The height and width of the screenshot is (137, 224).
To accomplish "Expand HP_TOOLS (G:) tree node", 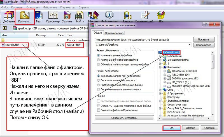I will pos(165,82).
